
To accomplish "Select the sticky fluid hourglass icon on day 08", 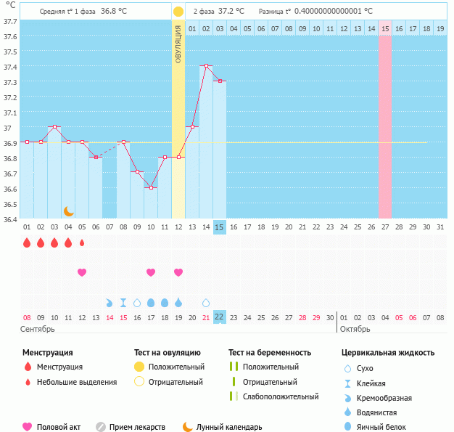I will coord(123,302).
